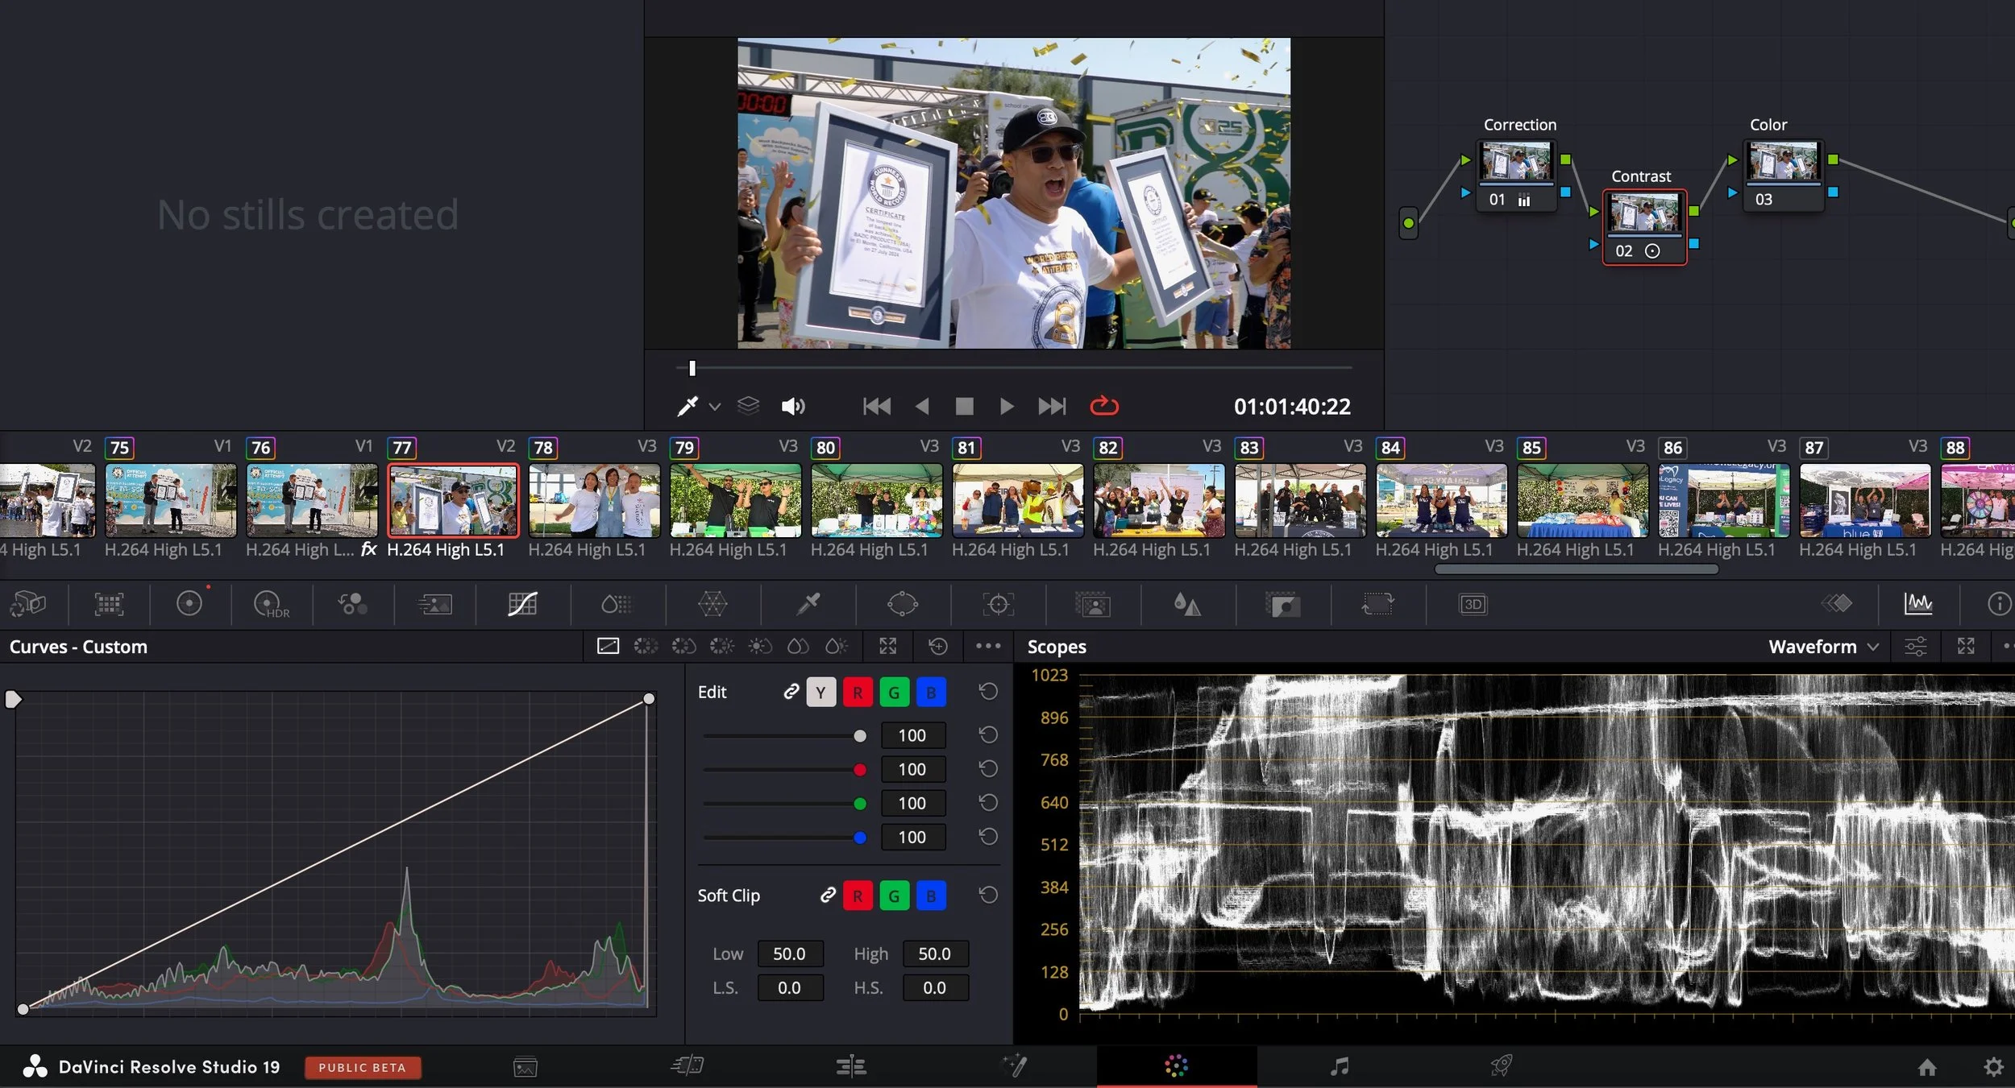The height and width of the screenshot is (1088, 2015).
Task: Switch to the Edit page tab
Action: [x=850, y=1067]
